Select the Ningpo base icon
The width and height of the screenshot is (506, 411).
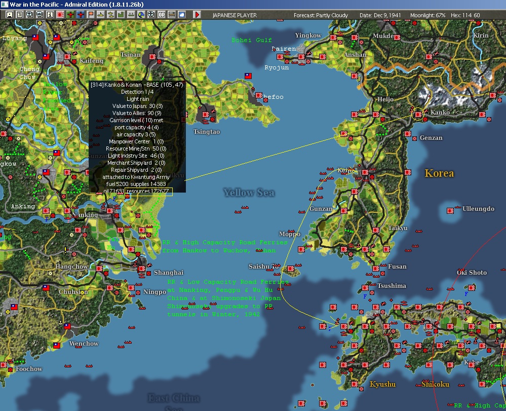(131, 288)
